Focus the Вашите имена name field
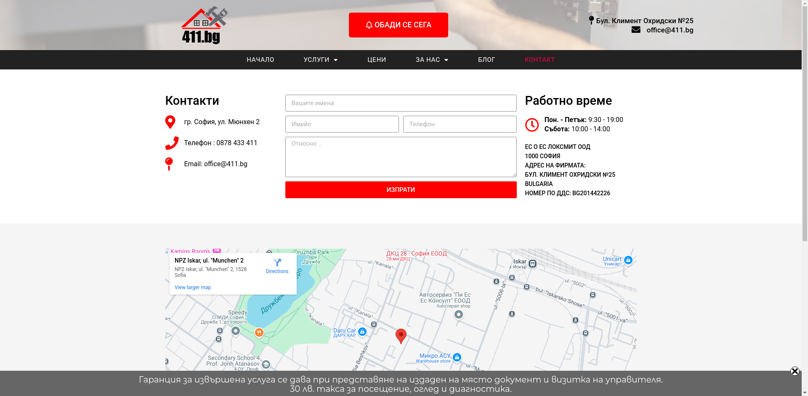 coord(401,103)
